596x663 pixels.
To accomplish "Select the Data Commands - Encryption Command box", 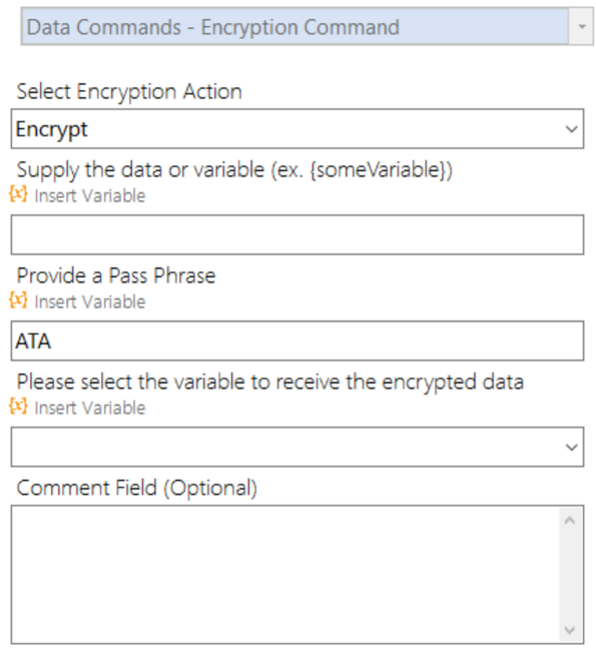I will point(307,27).
